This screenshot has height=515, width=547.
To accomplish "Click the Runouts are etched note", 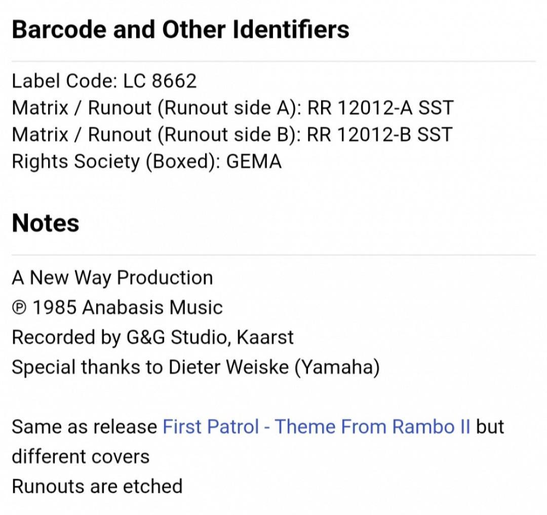I will (97, 486).
